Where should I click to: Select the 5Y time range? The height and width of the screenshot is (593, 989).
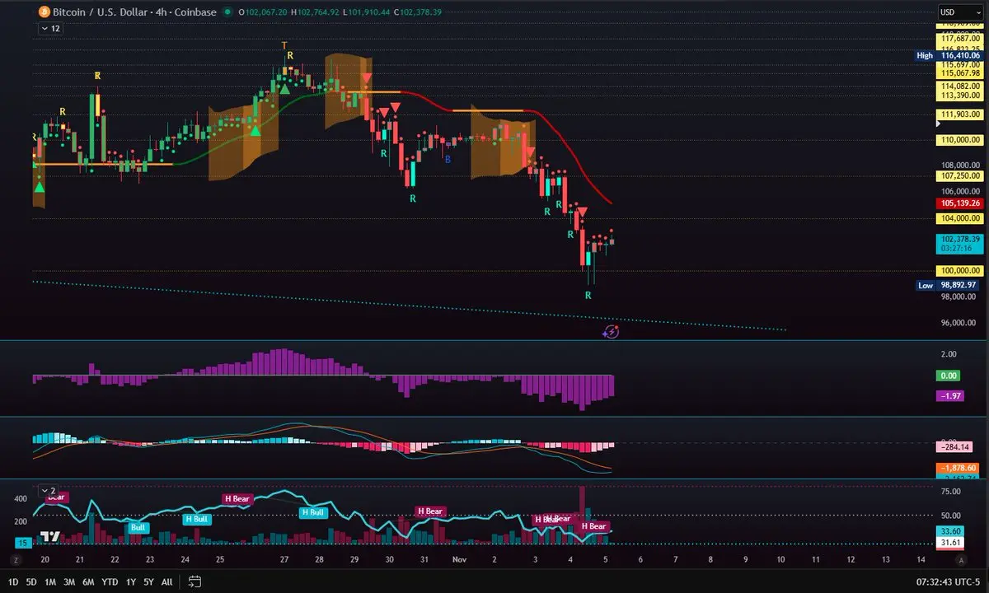pyautogui.click(x=148, y=581)
